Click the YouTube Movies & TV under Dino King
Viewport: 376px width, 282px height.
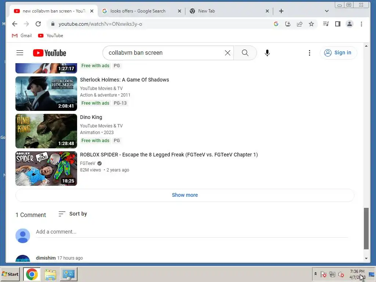pyautogui.click(x=101, y=126)
